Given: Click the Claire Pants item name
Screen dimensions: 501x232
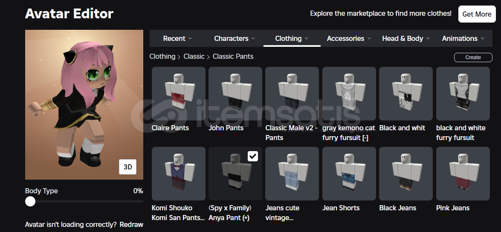Looking at the screenshot, I should tap(170, 128).
